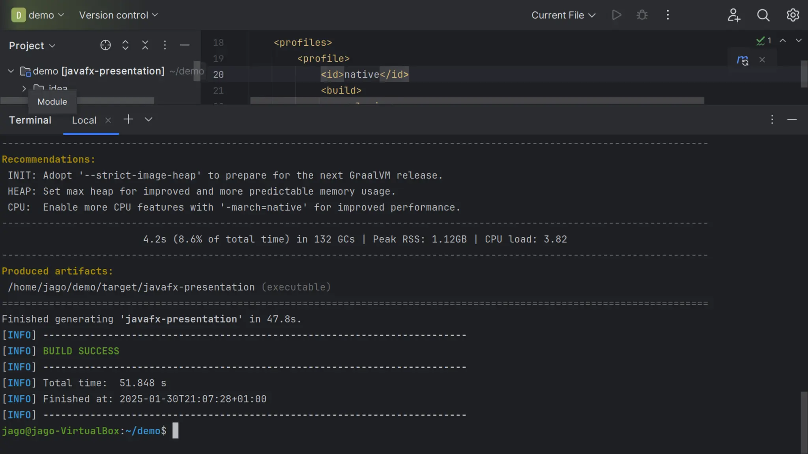Click the terminal vertical scrollbar thumb

click(804, 422)
